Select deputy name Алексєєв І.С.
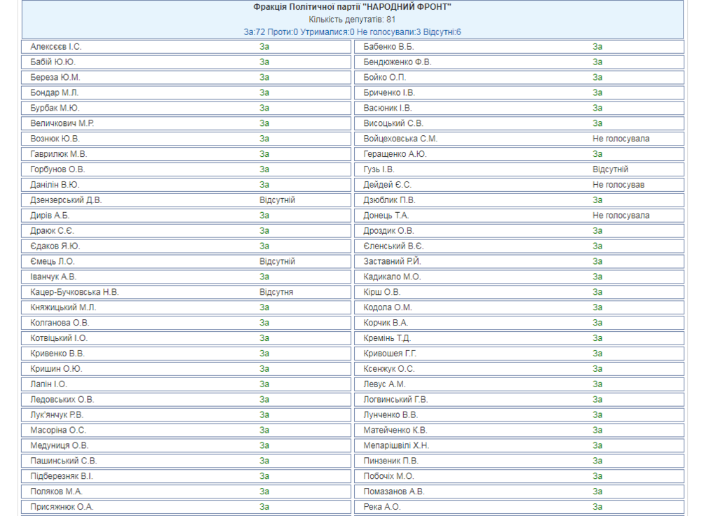Image resolution: width=718 pixels, height=516 pixels. coord(56,47)
